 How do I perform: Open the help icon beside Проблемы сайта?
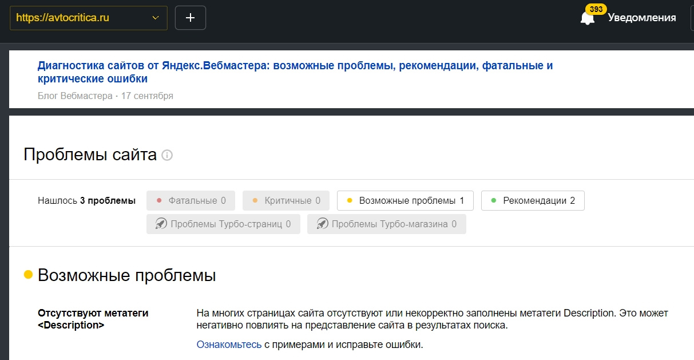coord(167,155)
